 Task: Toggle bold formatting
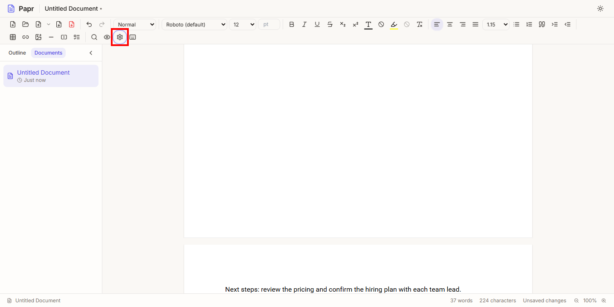click(x=292, y=24)
